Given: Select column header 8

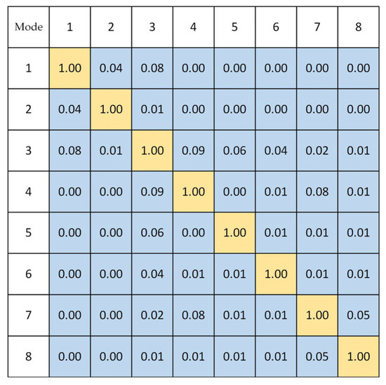Looking at the screenshot, I should (x=359, y=27).
